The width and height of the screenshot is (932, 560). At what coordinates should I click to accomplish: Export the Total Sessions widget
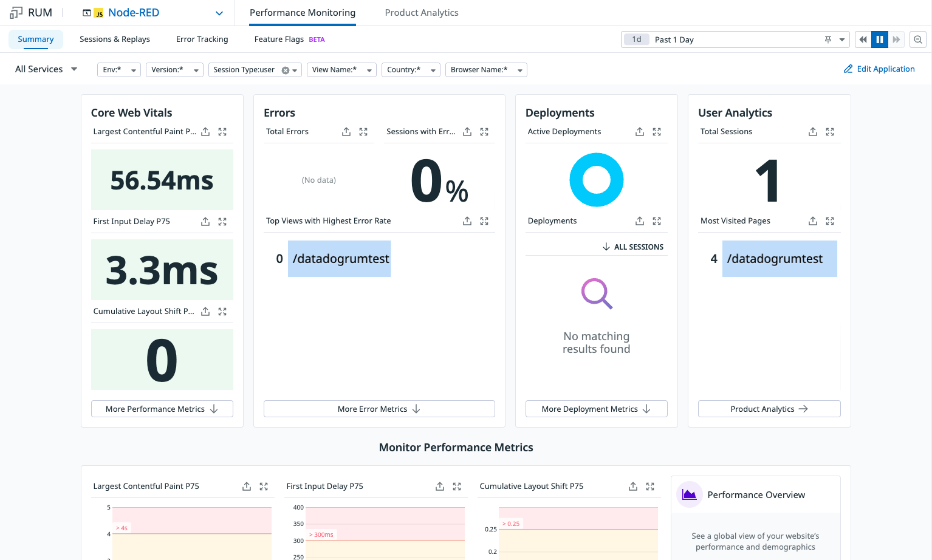click(x=813, y=132)
